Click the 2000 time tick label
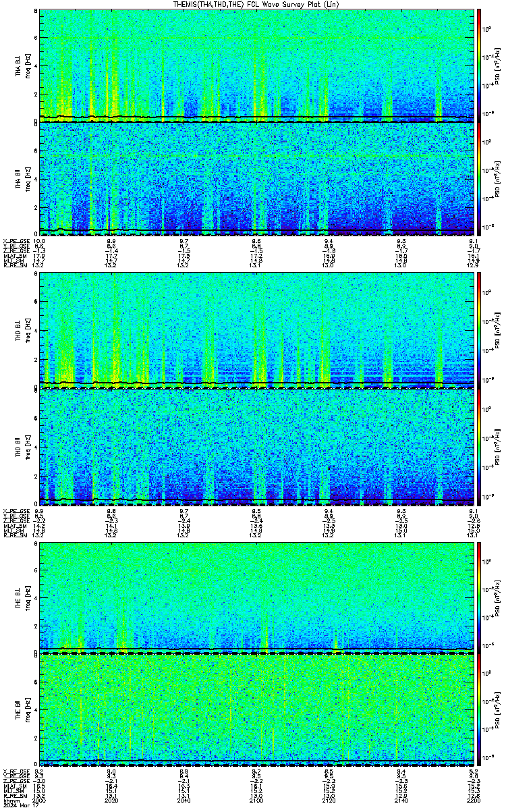 click(x=39, y=800)
